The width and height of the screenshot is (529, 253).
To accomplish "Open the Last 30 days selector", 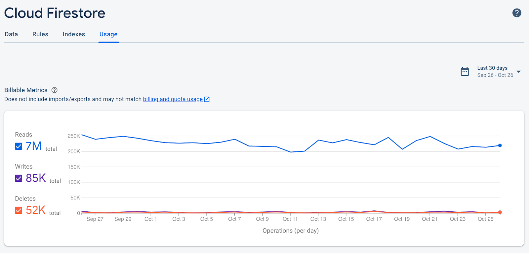I will point(492,68).
